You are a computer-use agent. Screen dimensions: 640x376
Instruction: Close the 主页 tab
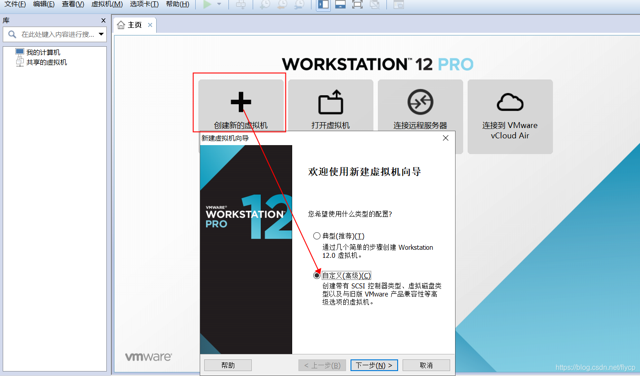[x=150, y=25]
